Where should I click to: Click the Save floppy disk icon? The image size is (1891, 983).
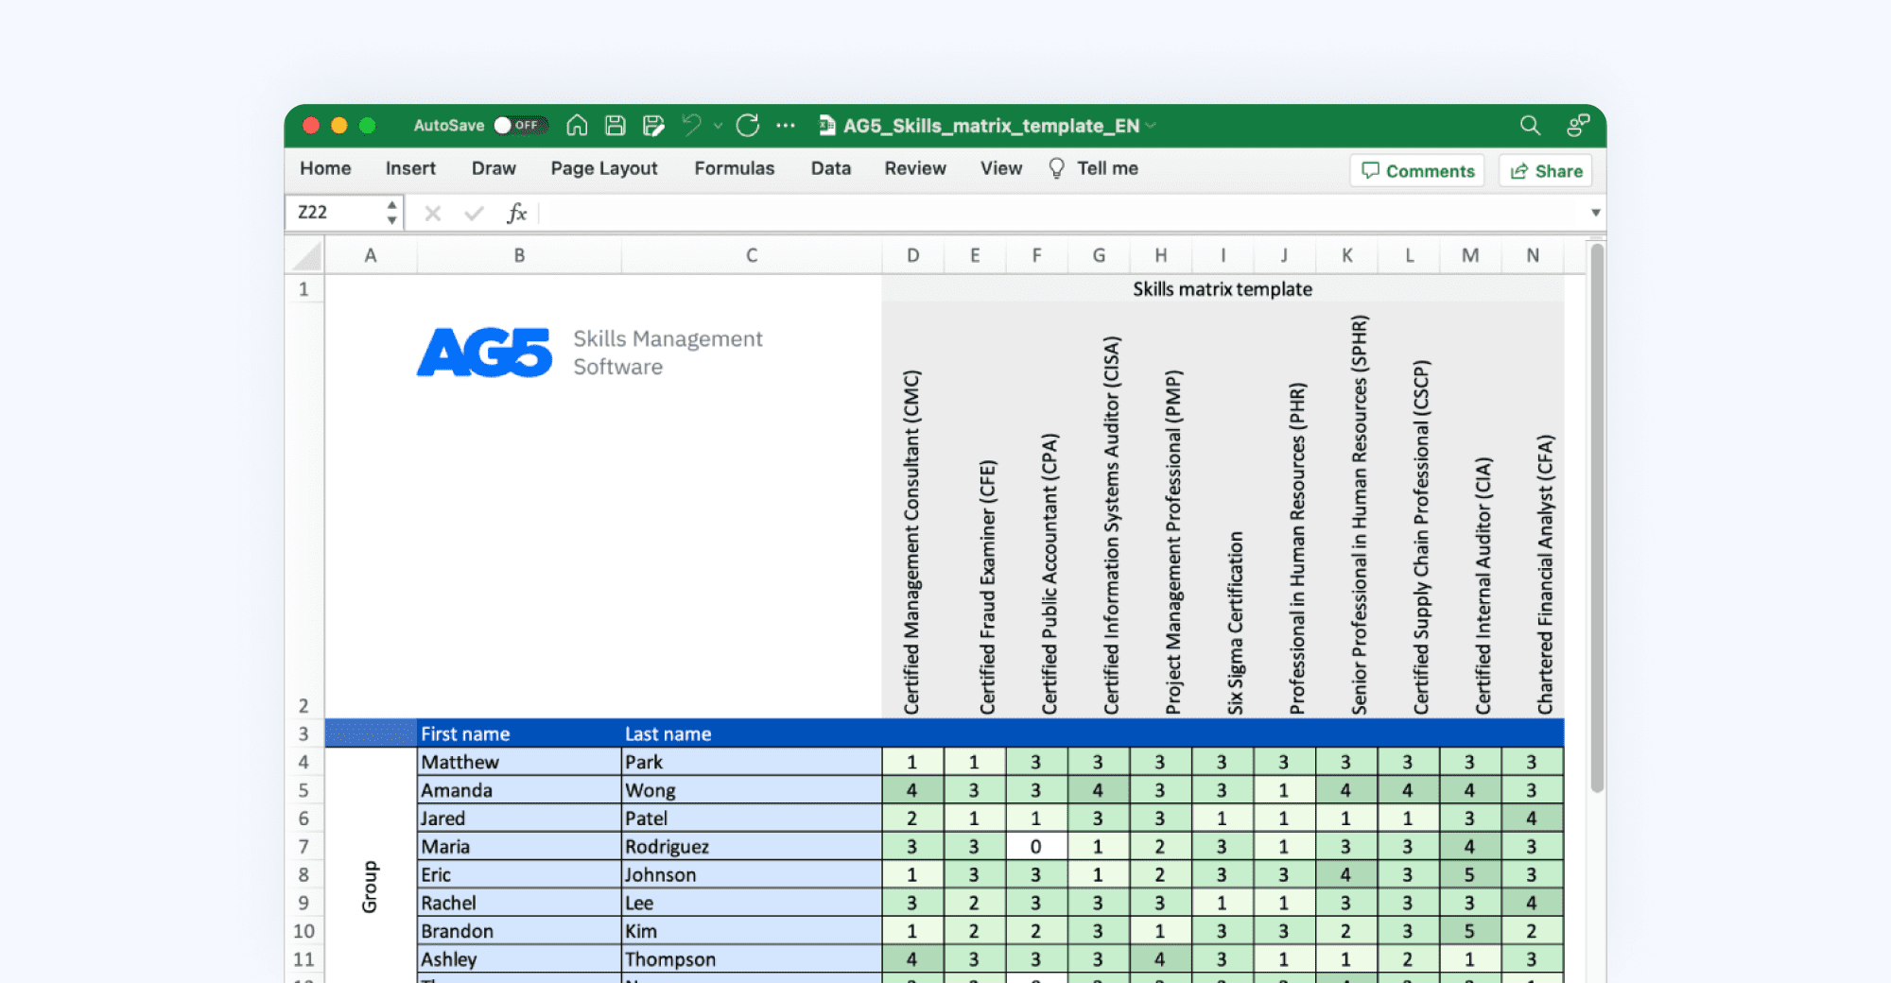click(616, 126)
